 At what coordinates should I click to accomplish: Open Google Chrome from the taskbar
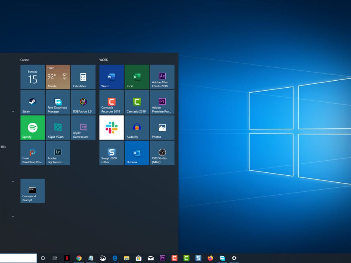(79, 258)
